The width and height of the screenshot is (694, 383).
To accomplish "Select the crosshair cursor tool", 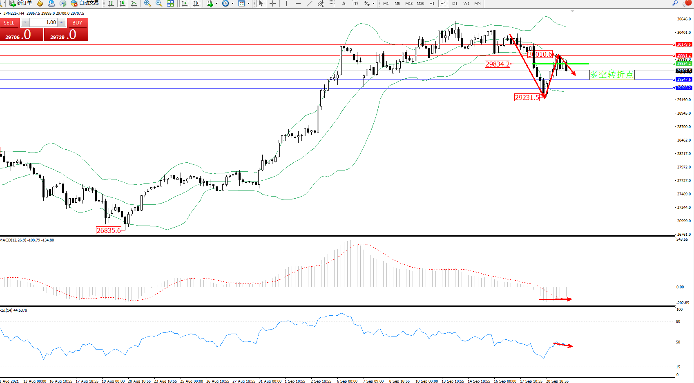I will click(x=272, y=4).
